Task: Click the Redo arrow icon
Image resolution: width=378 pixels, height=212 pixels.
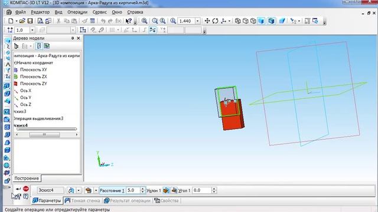Action: [110, 21]
